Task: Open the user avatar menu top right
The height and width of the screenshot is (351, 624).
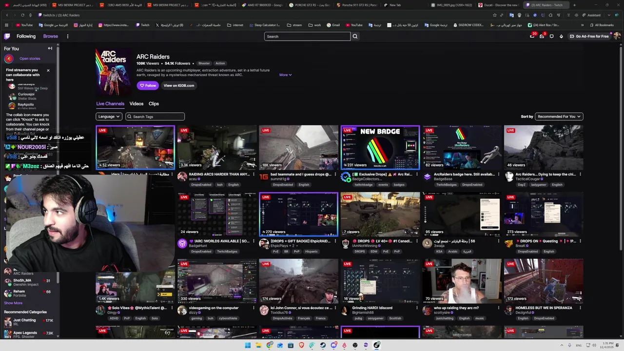Action: pyautogui.click(x=617, y=36)
